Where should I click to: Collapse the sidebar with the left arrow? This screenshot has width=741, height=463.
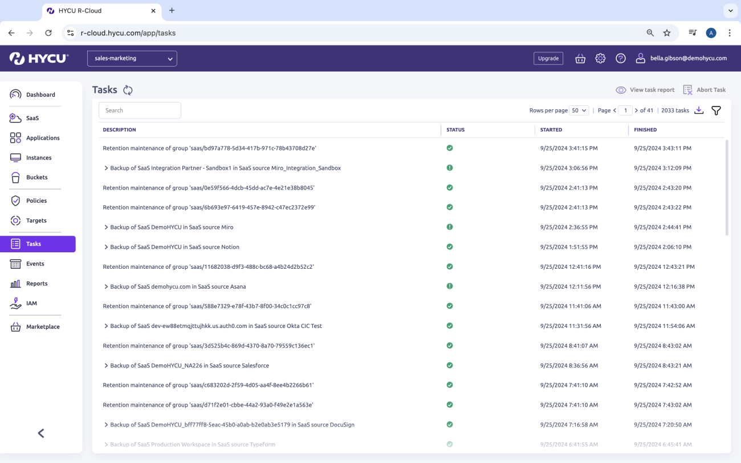(41, 433)
